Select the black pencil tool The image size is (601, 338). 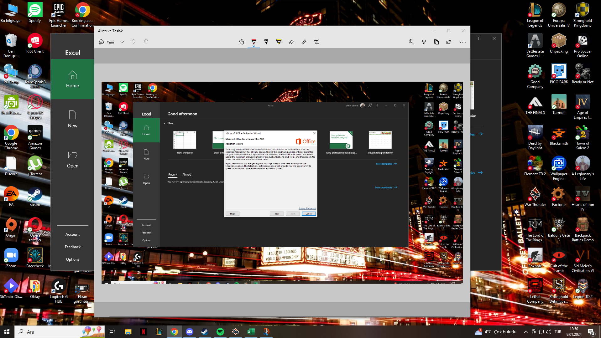[x=266, y=42]
